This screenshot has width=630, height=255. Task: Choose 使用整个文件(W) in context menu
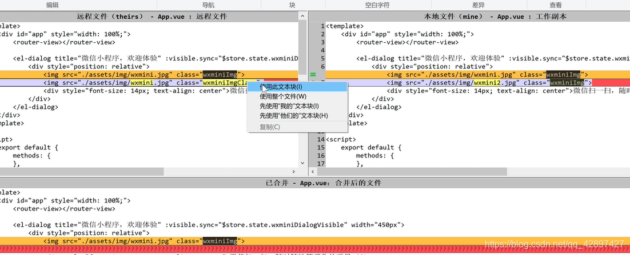tap(297, 96)
